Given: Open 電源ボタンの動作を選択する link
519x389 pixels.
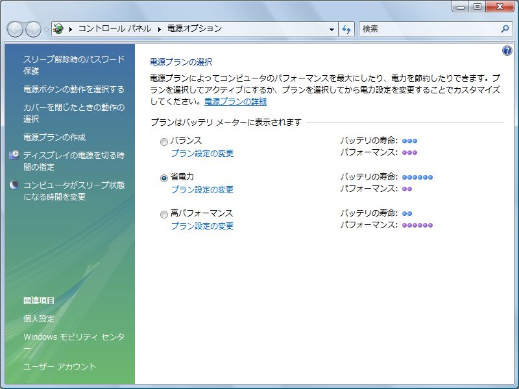Looking at the screenshot, I should (x=74, y=89).
